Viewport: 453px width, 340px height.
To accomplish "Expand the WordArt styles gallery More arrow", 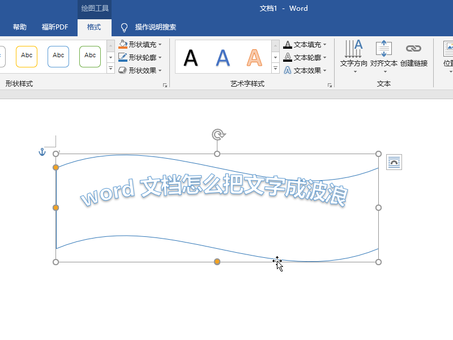I will coord(275,68).
